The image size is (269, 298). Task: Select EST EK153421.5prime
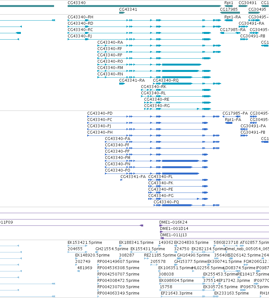pos(85,243)
